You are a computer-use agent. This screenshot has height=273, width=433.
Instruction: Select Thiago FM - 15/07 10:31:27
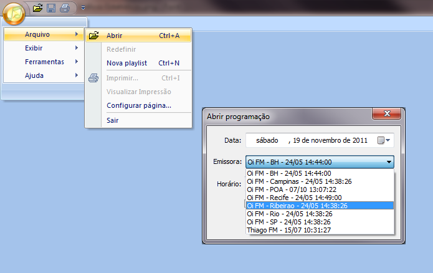point(320,230)
